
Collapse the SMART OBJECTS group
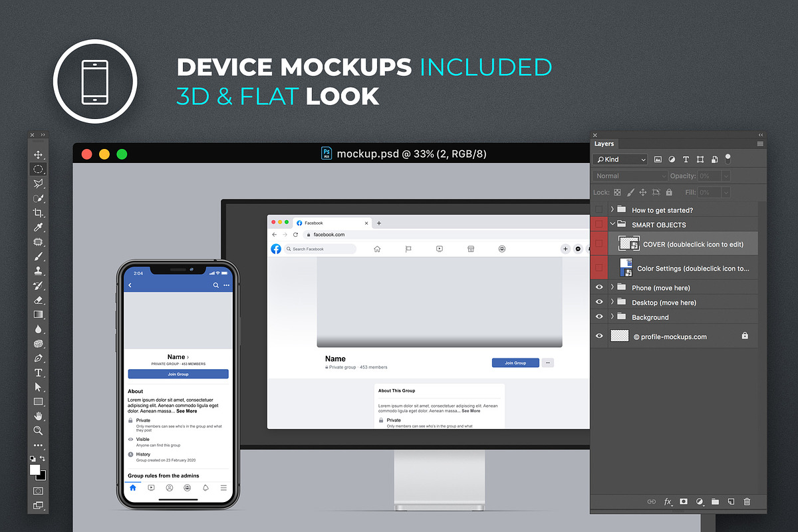612,225
